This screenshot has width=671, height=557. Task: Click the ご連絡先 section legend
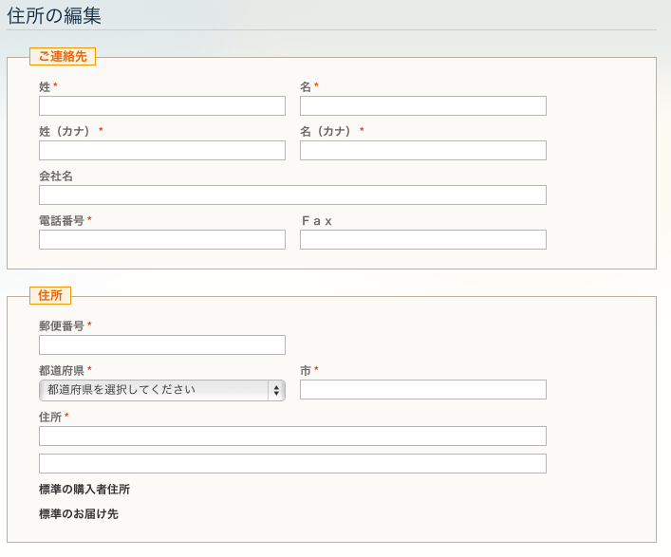63,57
